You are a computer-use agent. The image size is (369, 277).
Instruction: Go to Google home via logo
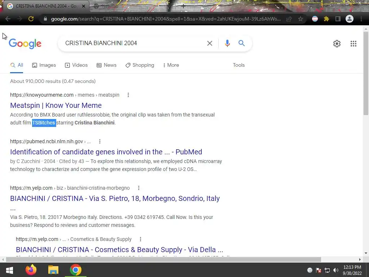click(25, 44)
